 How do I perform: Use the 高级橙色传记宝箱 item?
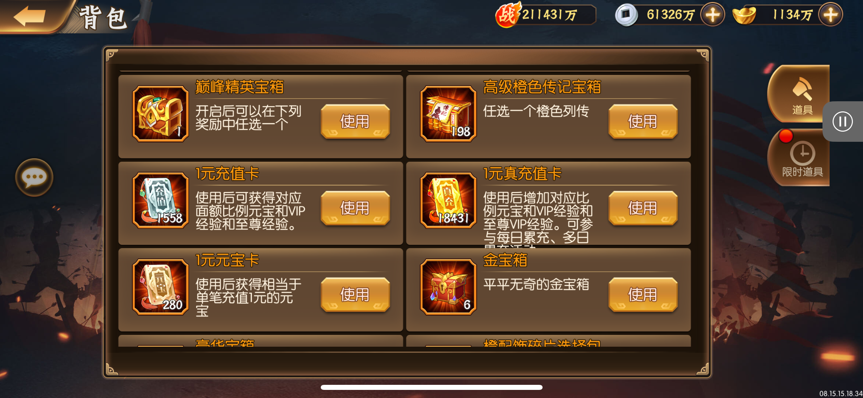coord(643,122)
